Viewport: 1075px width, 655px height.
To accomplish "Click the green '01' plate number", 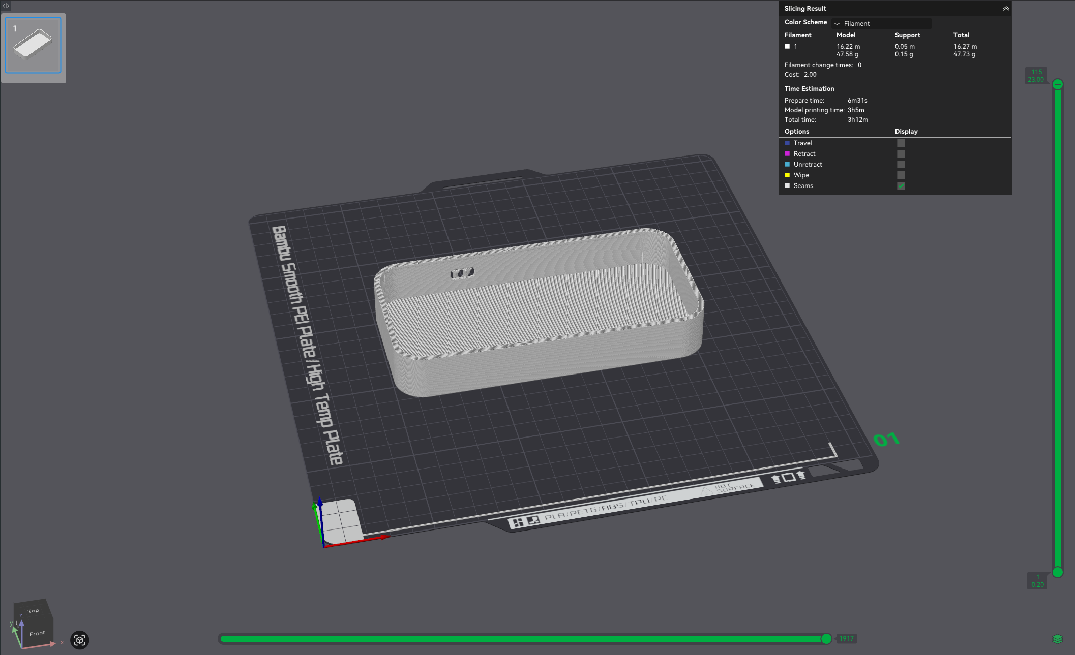I will coord(886,439).
